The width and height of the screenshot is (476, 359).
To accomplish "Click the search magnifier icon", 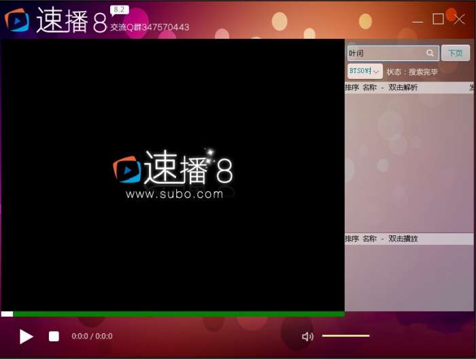I will coord(430,53).
